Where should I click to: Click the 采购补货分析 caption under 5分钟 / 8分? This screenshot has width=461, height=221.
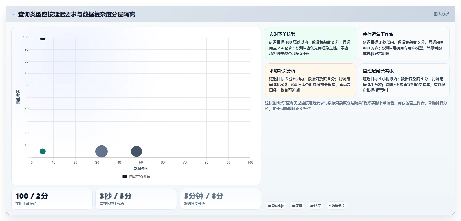[x=194, y=204]
